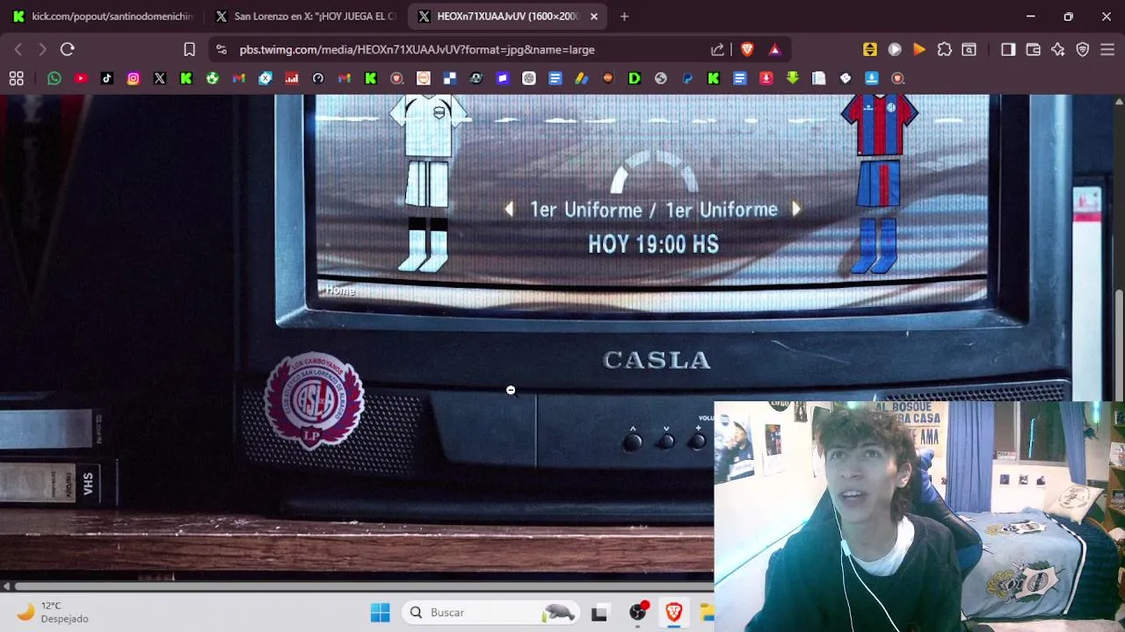Viewport: 1125px width, 632px height.
Task: Open the X bookmark in bookmarks bar
Action: [160, 78]
